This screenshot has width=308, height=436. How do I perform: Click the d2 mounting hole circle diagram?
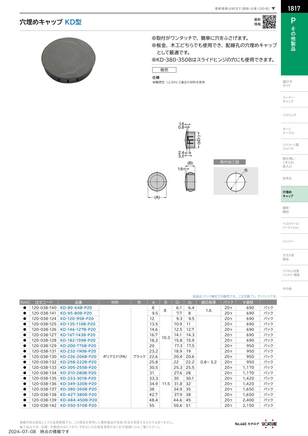[235, 181]
